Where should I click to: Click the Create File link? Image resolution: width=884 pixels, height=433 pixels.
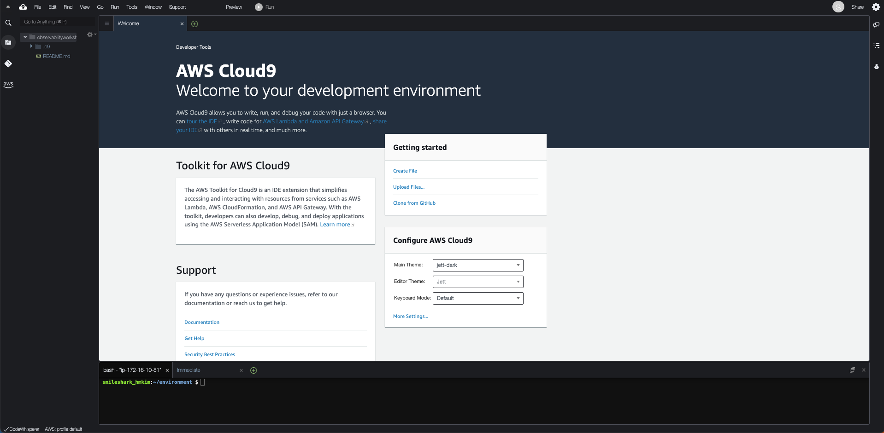pyautogui.click(x=405, y=171)
